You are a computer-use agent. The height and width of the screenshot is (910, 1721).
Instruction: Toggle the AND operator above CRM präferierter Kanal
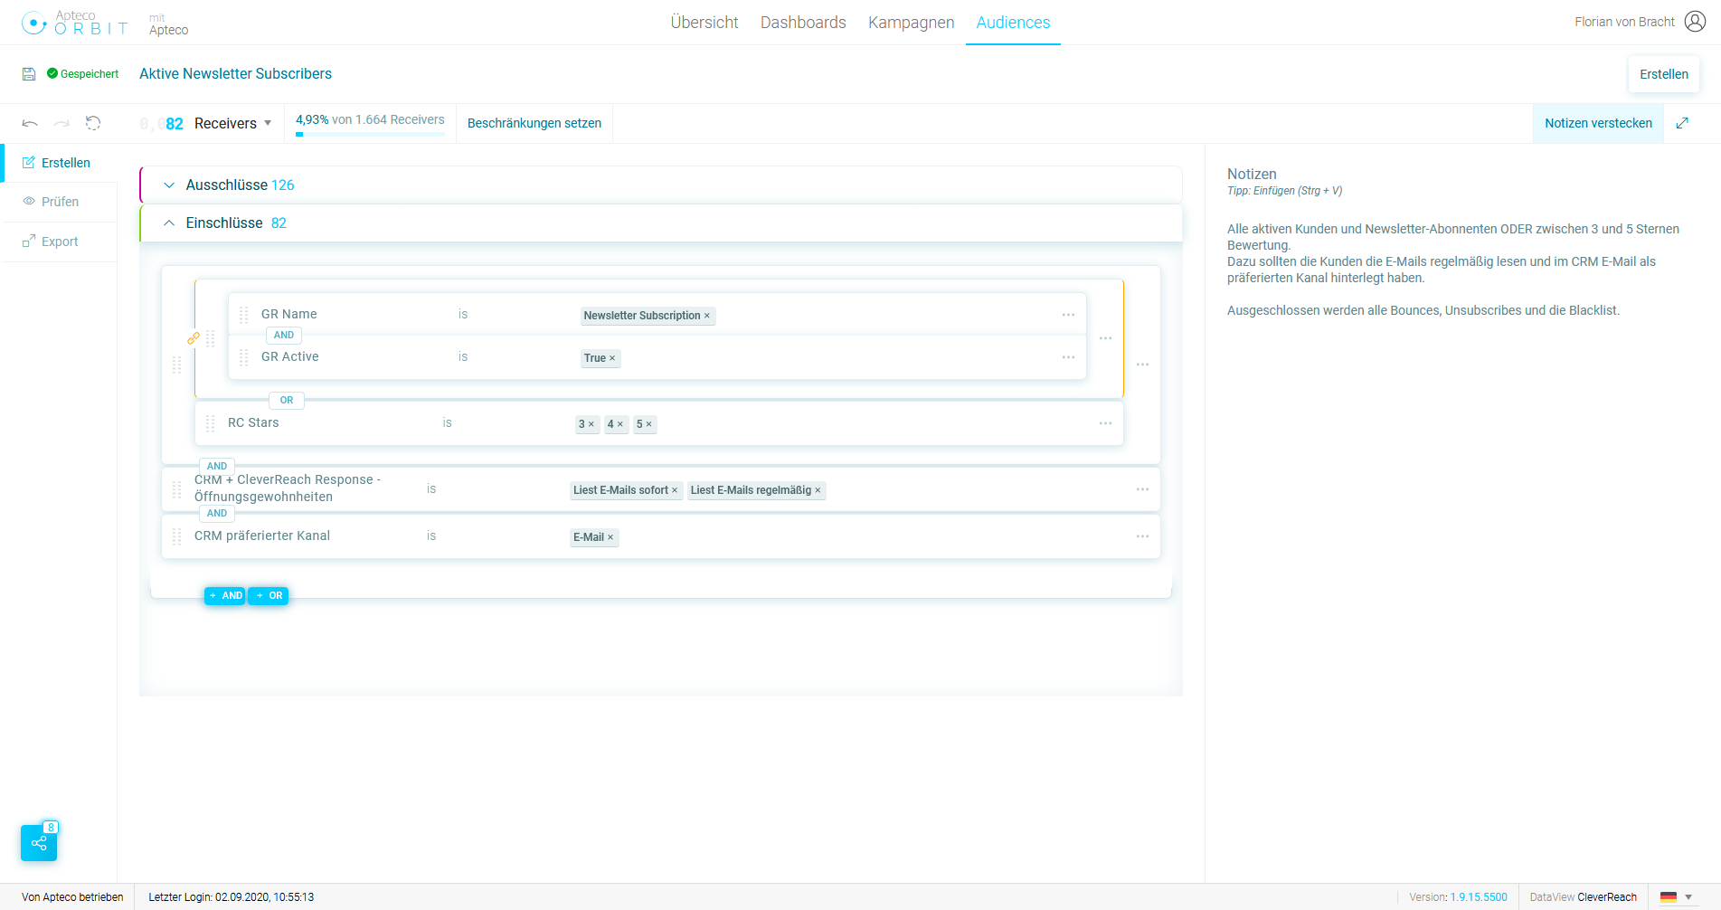pos(217,513)
